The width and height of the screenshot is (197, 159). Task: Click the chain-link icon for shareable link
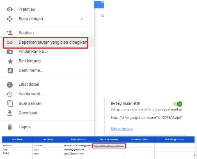(10, 43)
